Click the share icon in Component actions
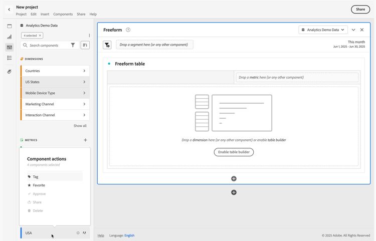 tap(29, 202)
